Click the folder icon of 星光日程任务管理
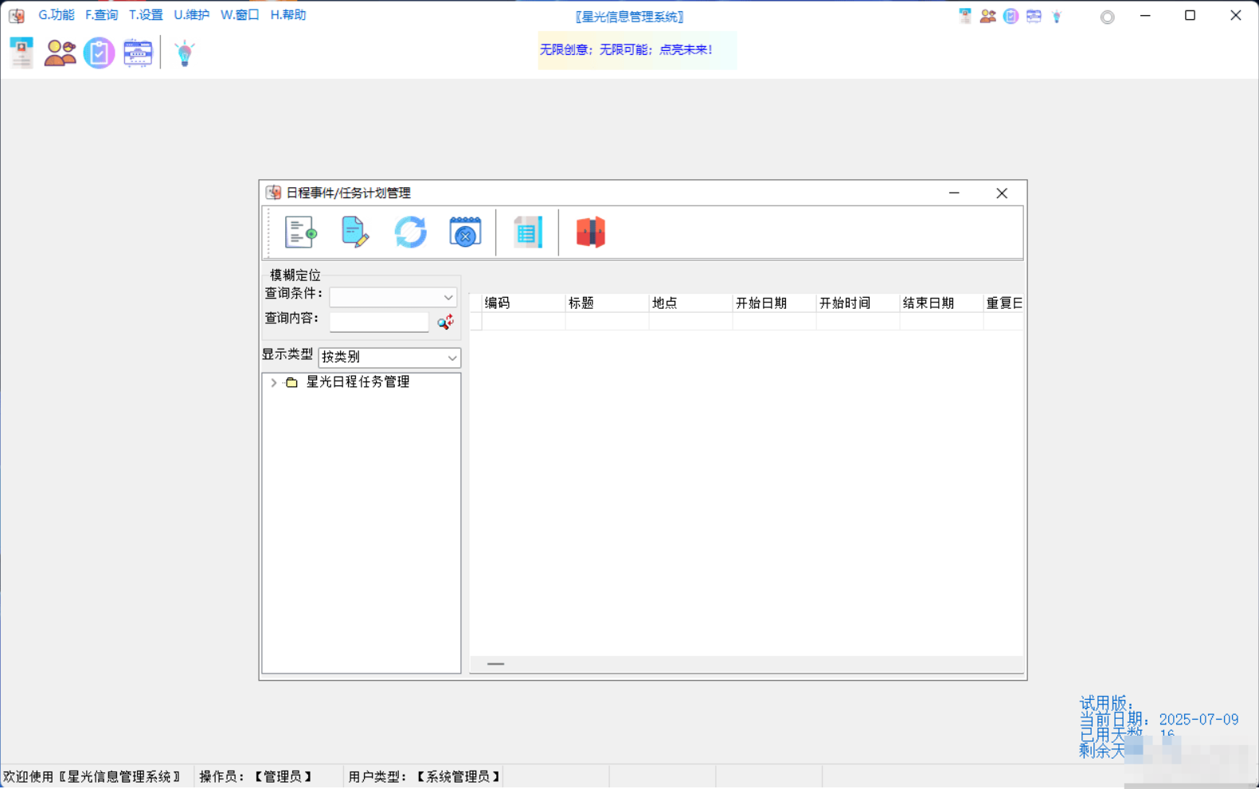This screenshot has width=1259, height=789. [292, 382]
